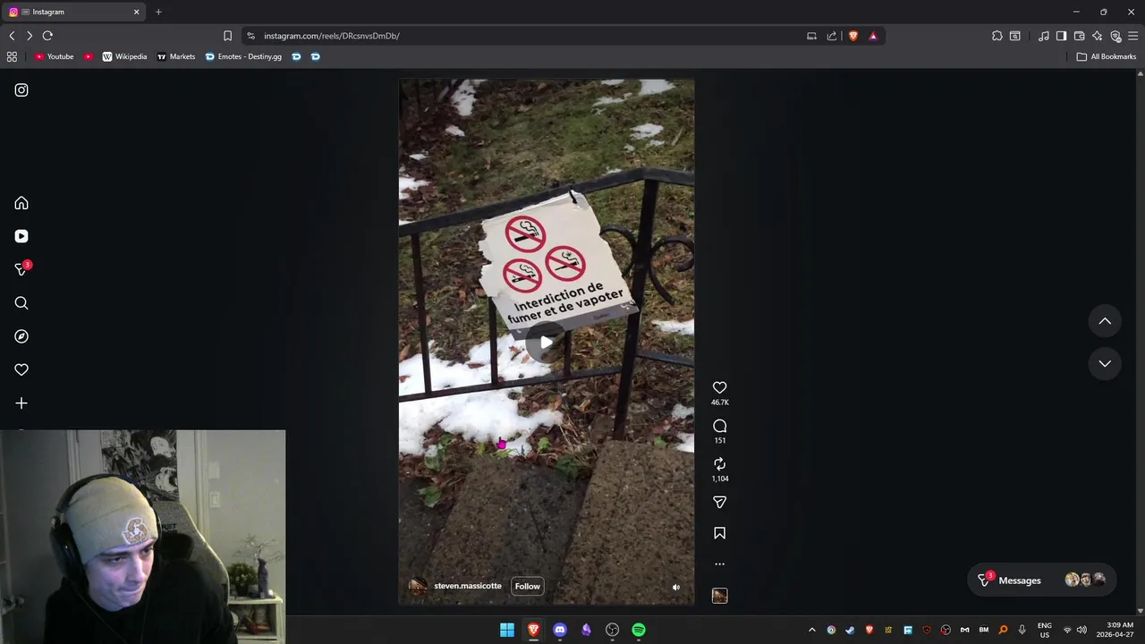
Task: Open the Reels sidebar icon
Action: click(21, 236)
